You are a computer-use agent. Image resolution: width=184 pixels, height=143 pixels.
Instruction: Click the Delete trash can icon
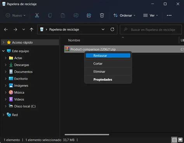tap(102, 16)
